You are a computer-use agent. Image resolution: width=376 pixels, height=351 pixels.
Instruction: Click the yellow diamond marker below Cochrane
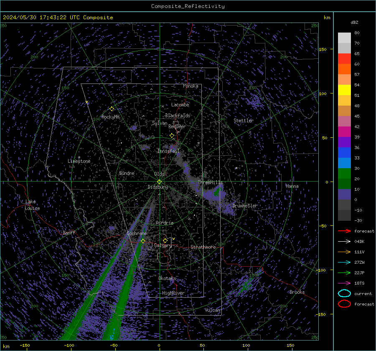click(143, 241)
